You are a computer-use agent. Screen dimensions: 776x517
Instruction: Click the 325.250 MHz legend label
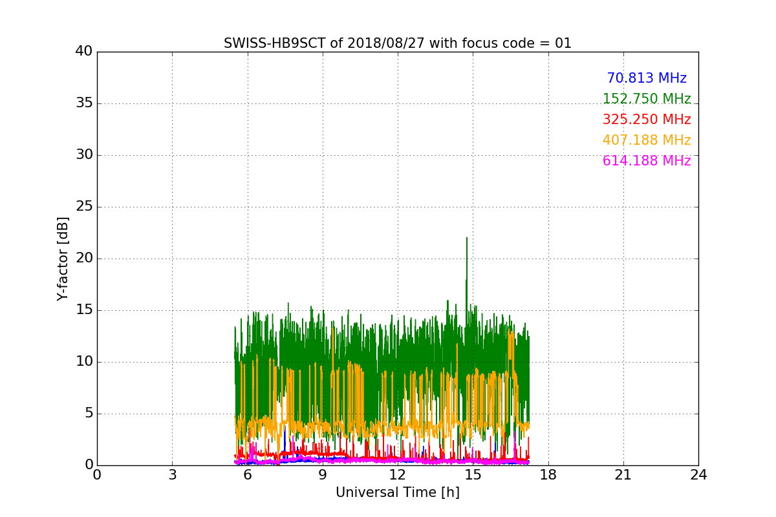click(647, 120)
